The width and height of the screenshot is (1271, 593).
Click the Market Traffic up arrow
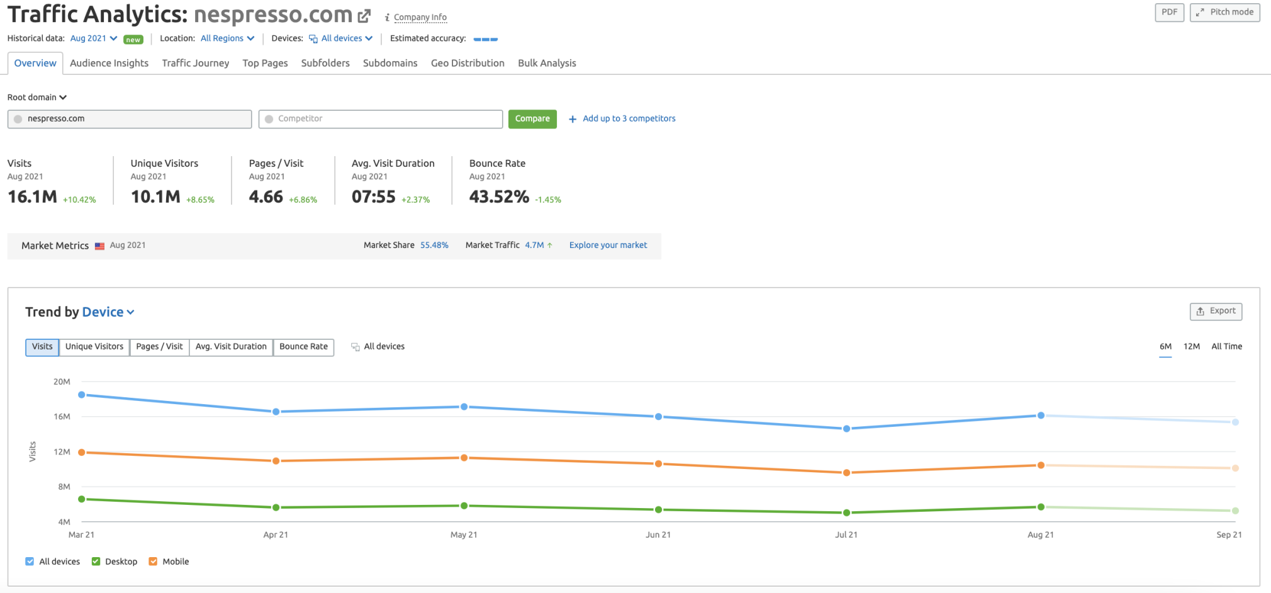550,246
